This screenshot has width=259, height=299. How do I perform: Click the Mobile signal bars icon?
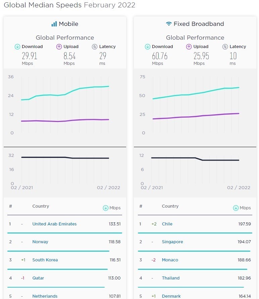(x=54, y=24)
